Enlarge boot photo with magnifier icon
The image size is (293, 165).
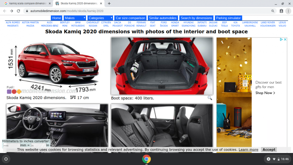[x=210, y=98]
